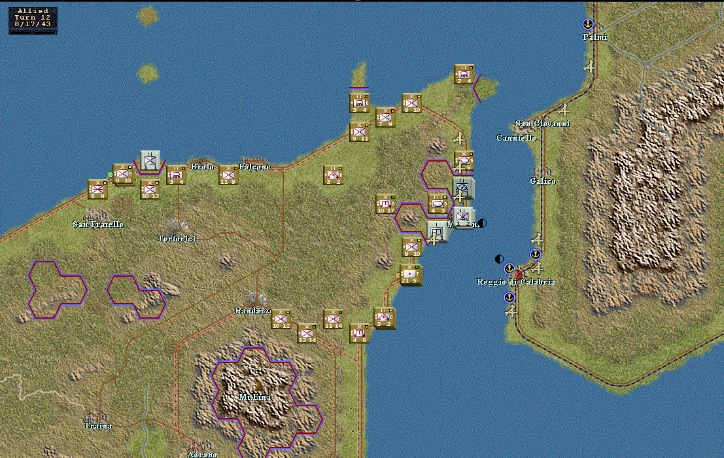Image resolution: width=724 pixels, height=458 pixels.
Task: Click the Brolo map label
Action: [x=202, y=167]
